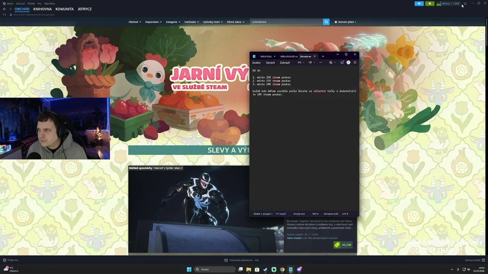Click Velmi kladné review rating text

pyautogui.click(x=294, y=238)
